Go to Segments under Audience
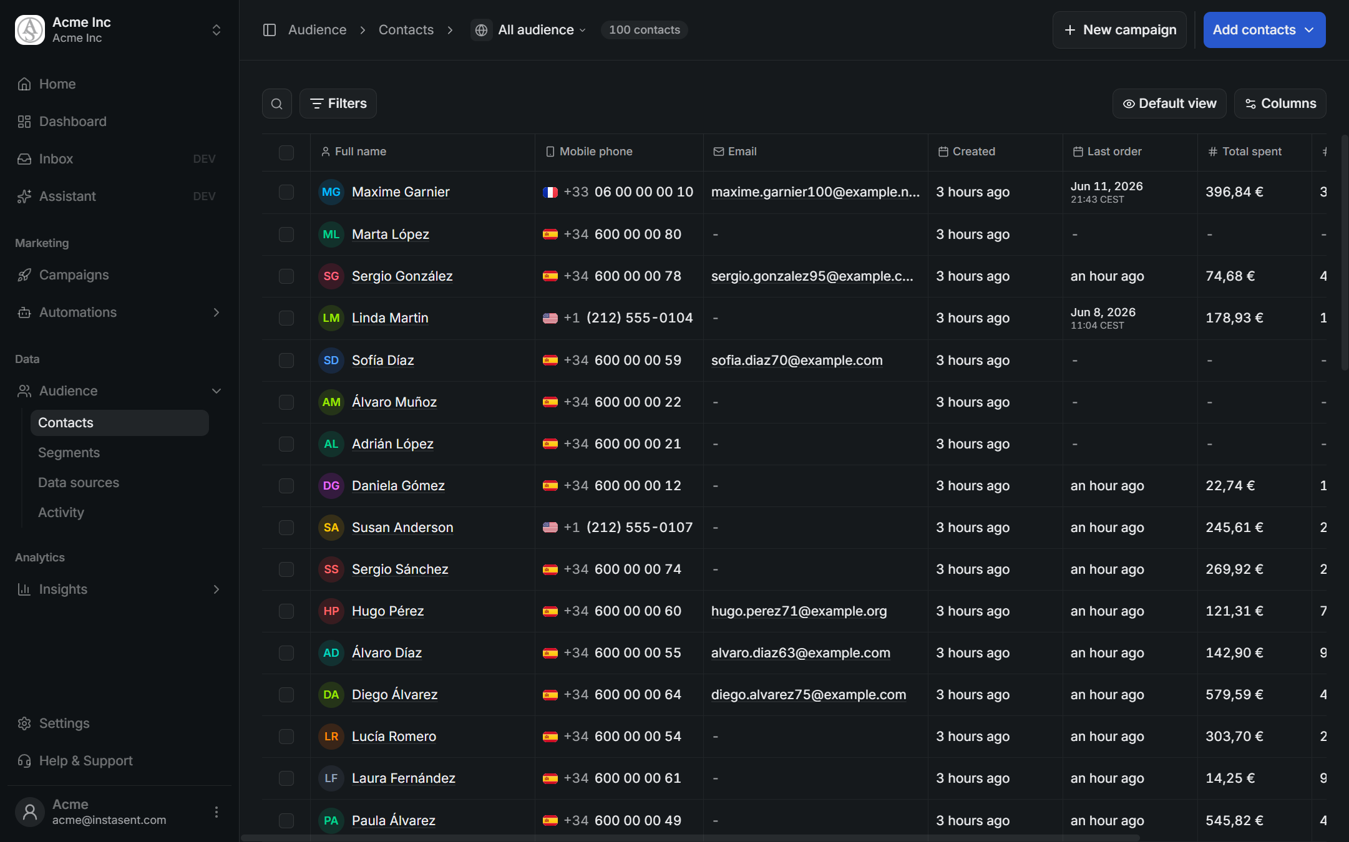 coord(69,453)
